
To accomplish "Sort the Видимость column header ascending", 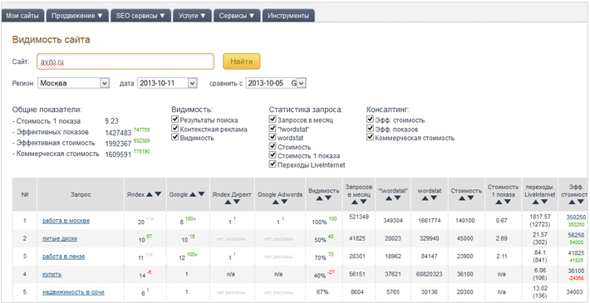I will (x=319, y=198).
